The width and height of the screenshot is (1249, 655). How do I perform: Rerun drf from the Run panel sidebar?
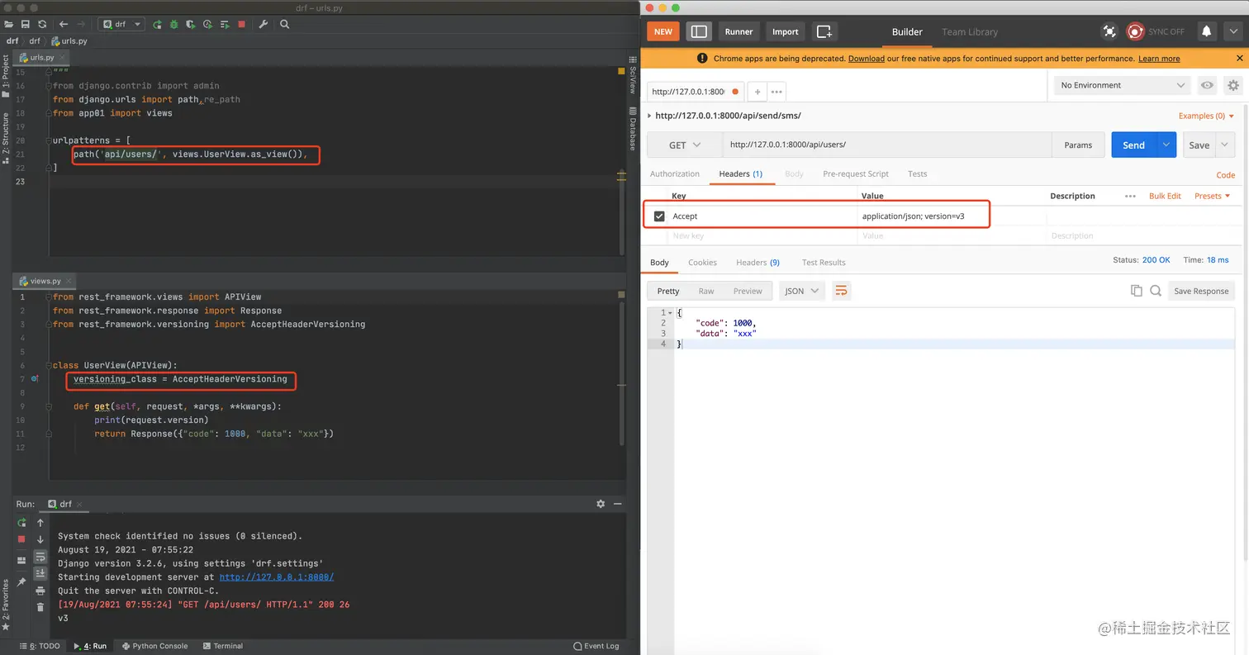coord(21,523)
